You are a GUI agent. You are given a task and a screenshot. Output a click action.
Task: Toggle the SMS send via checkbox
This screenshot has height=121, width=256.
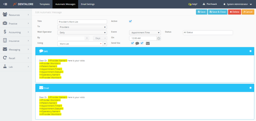[132, 43]
